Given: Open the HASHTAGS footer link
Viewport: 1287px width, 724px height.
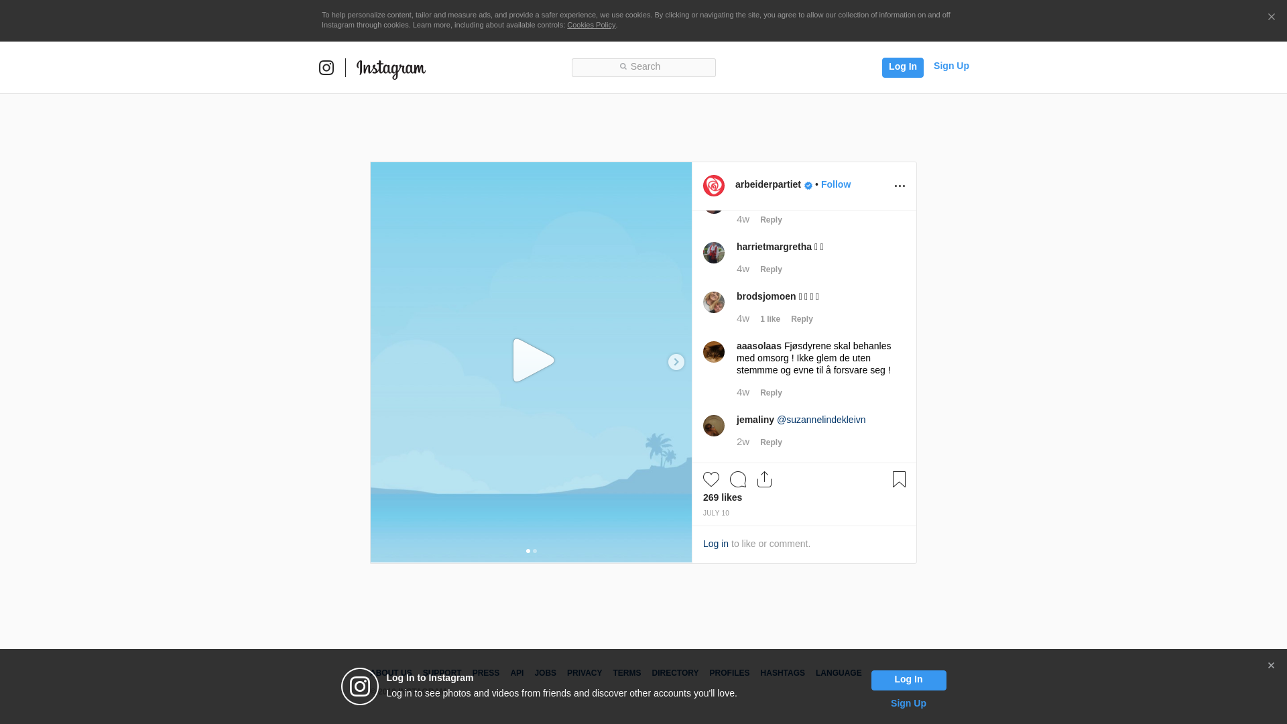Looking at the screenshot, I should click(x=782, y=673).
